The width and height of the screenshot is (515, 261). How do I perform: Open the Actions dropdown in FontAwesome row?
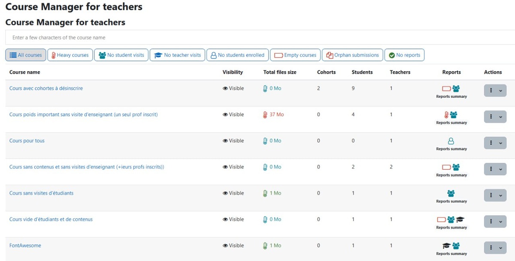click(495, 248)
